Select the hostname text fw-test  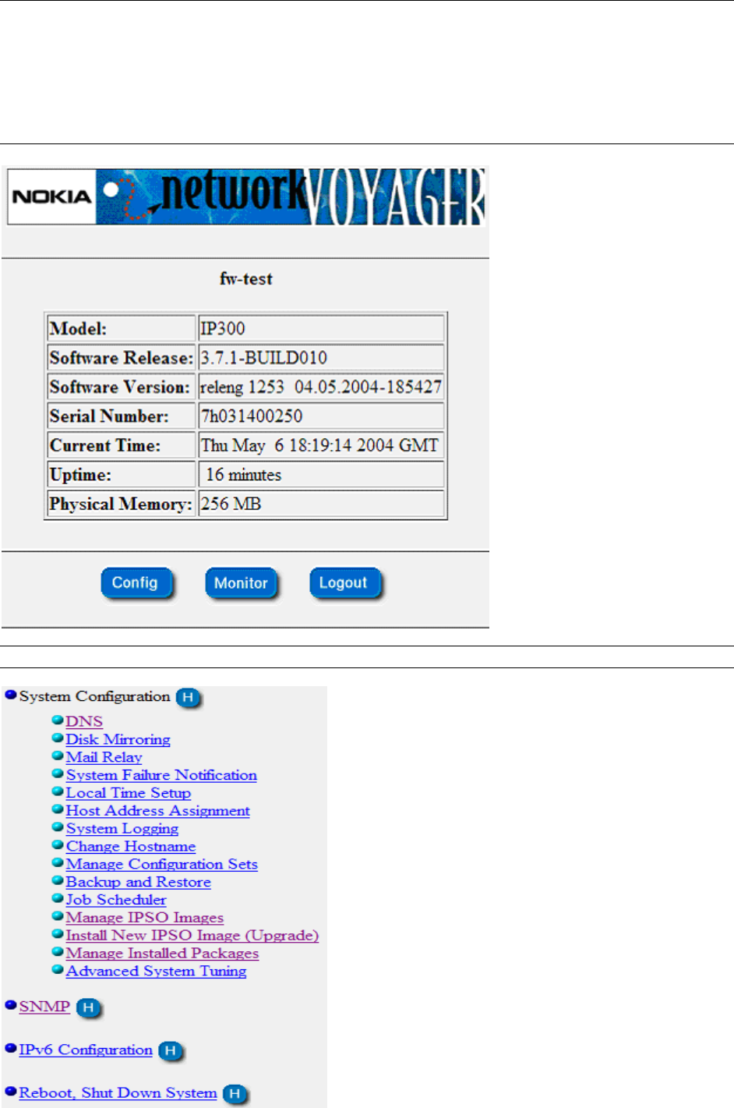(246, 279)
